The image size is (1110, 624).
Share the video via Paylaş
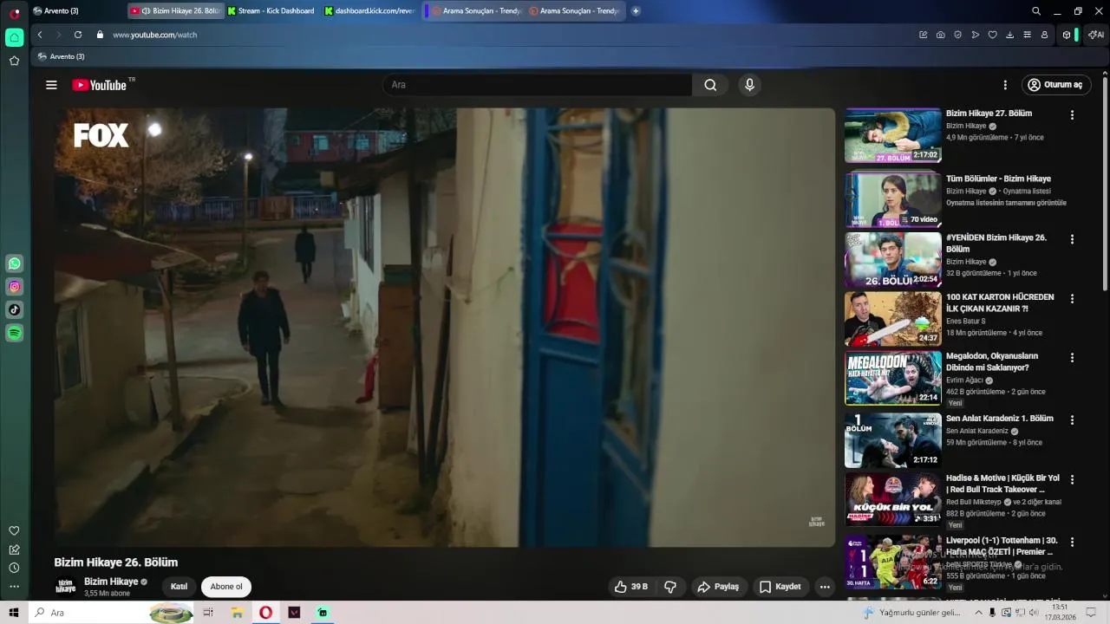coord(718,587)
